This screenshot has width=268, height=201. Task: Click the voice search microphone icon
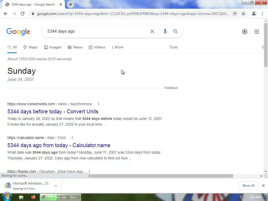[165, 31]
